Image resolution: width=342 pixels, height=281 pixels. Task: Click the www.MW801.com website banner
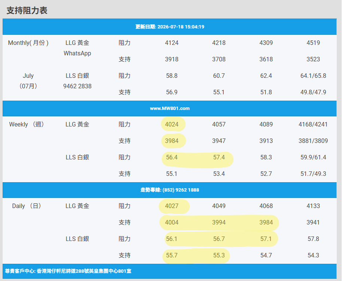[x=170, y=109]
